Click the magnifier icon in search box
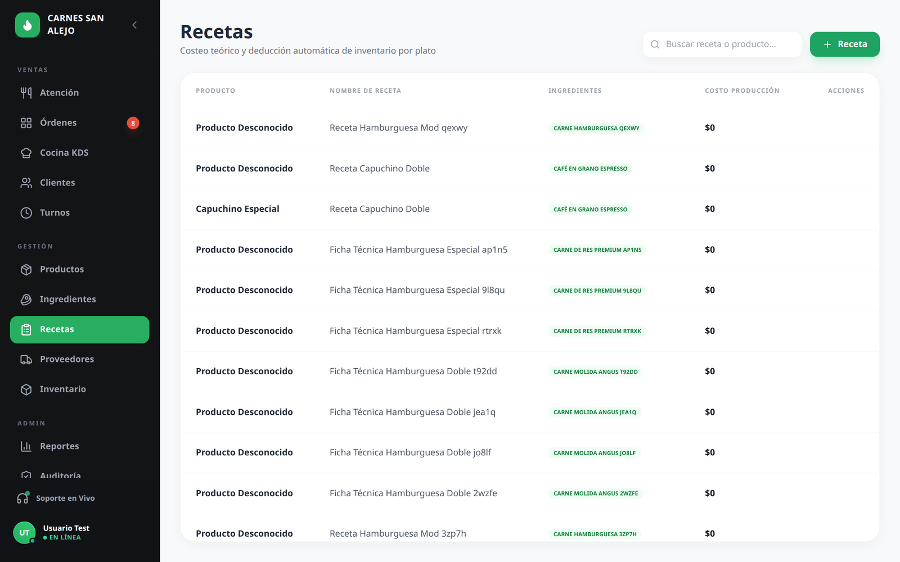 point(655,44)
